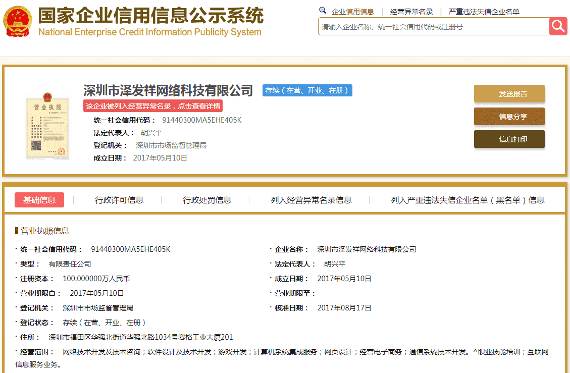Click the 信息分享 button

pyautogui.click(x=509, y=116)
